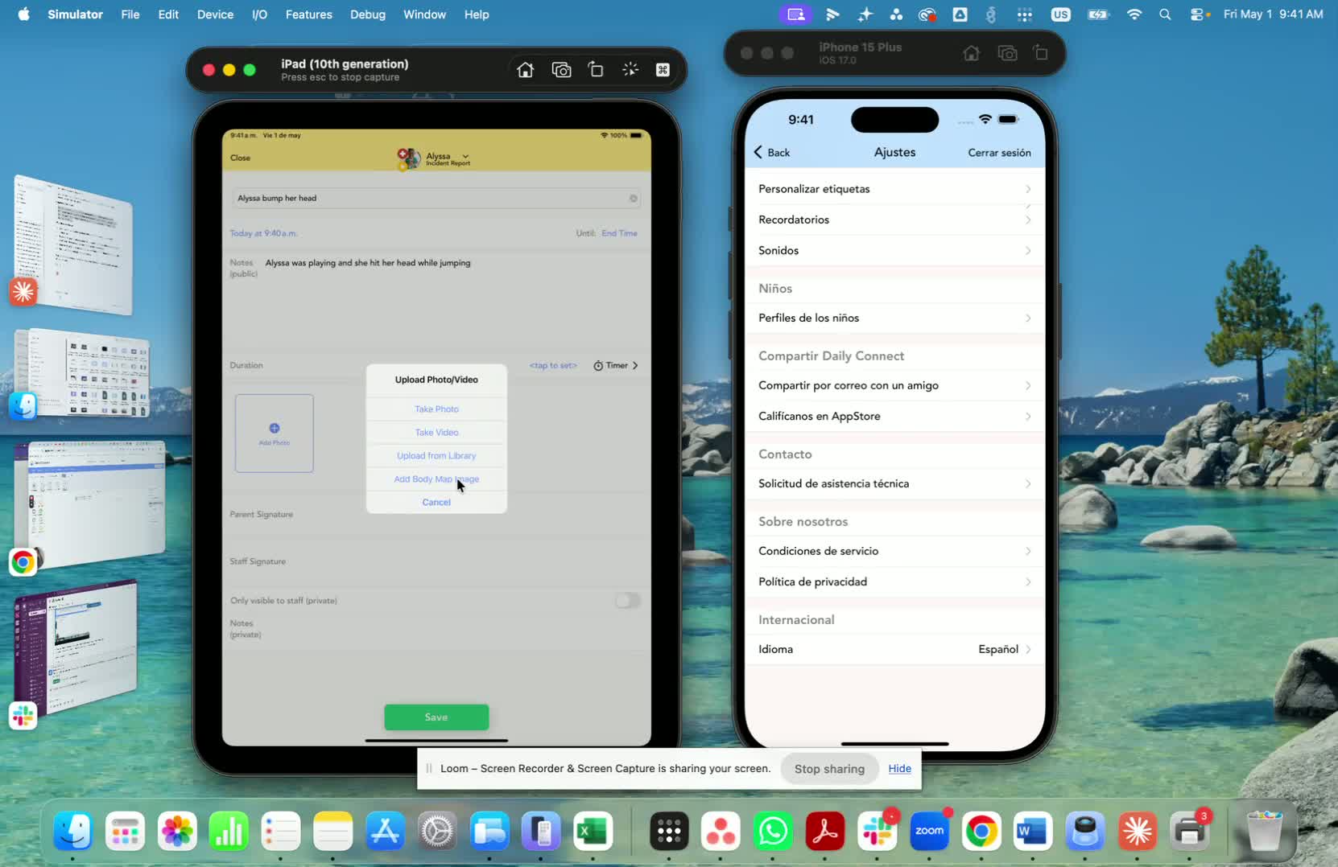1338x867 pixels.
Task: Open Microsoft Word from the Dock
Action: click(x=1033, y=831)
